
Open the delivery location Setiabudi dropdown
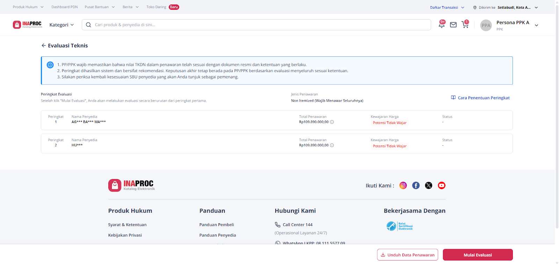click(x=506, y=7)
